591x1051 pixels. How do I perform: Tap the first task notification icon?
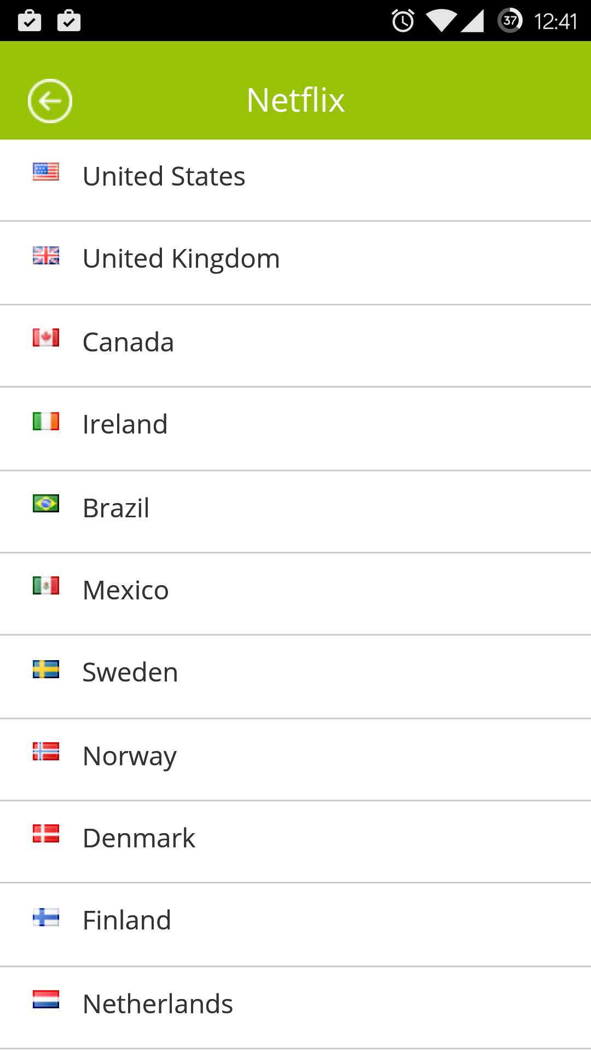30,21
